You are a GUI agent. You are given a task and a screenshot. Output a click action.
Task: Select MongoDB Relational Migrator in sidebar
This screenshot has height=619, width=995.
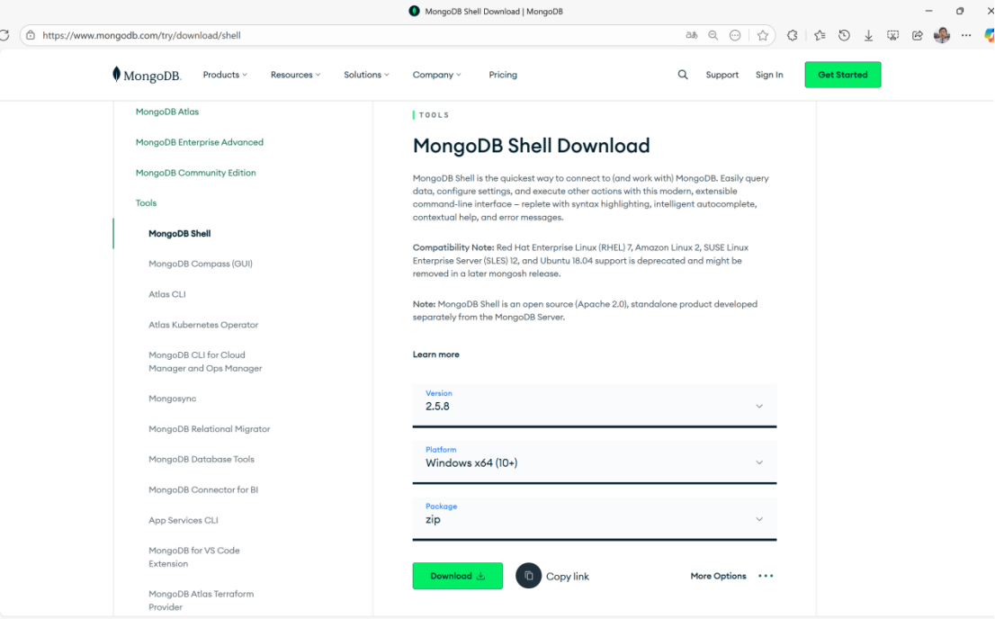pos(210,429)
